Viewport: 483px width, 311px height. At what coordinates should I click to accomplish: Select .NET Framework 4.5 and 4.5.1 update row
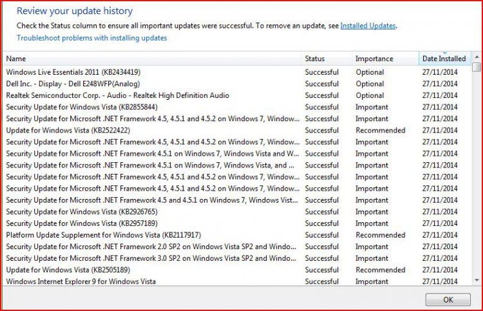click(237, 200)
